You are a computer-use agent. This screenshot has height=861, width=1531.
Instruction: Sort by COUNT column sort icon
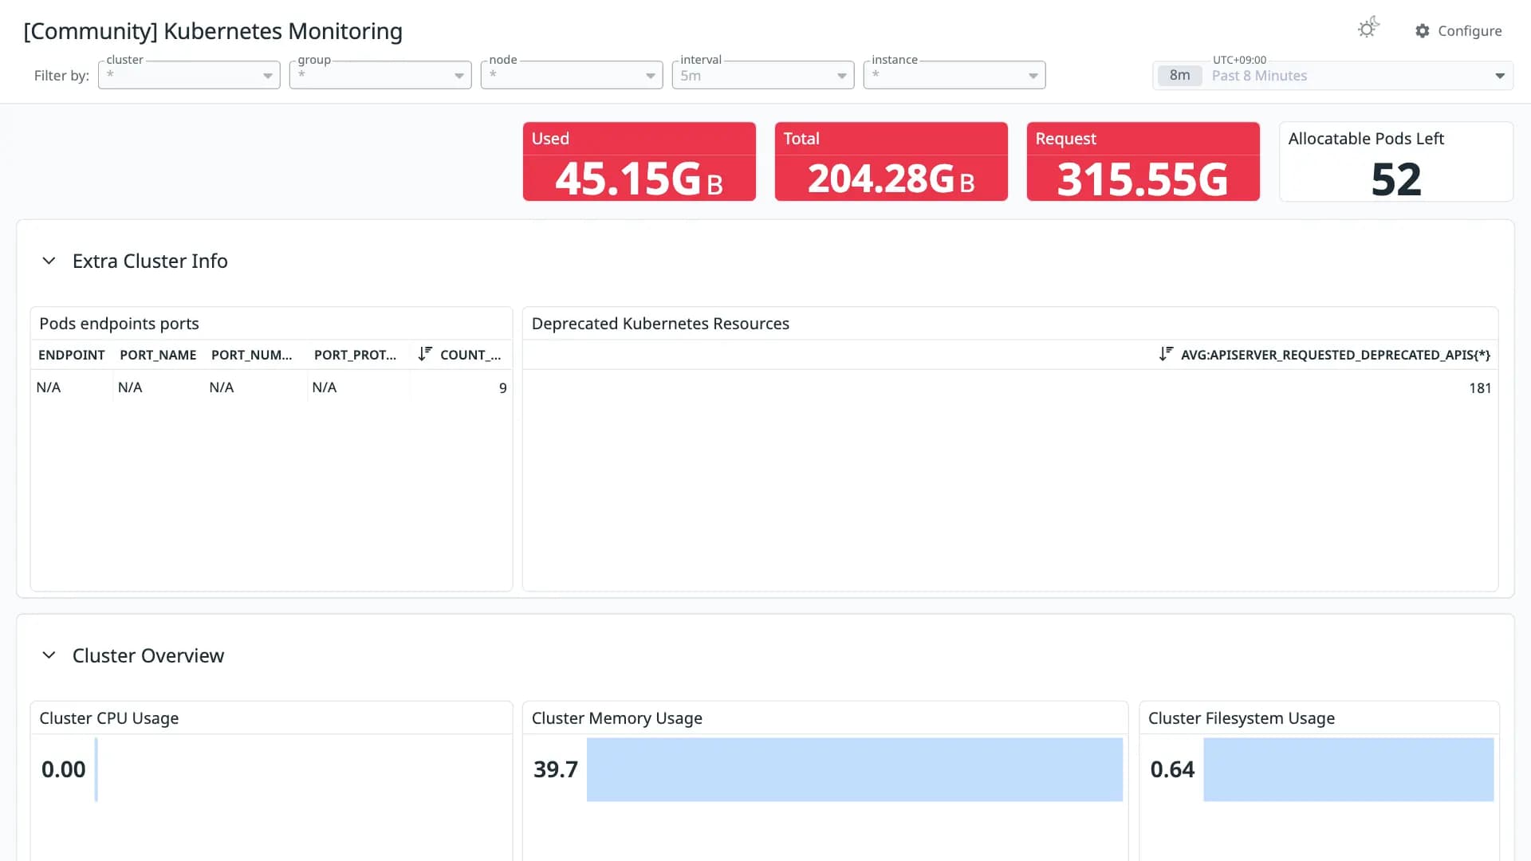(x=424, y=354)
